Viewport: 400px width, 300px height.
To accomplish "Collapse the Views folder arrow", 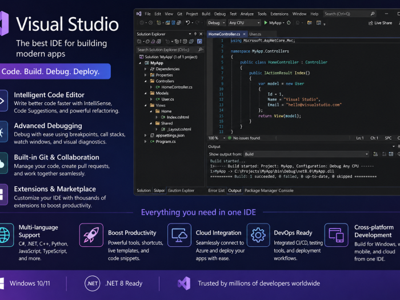I will [145, 105].
